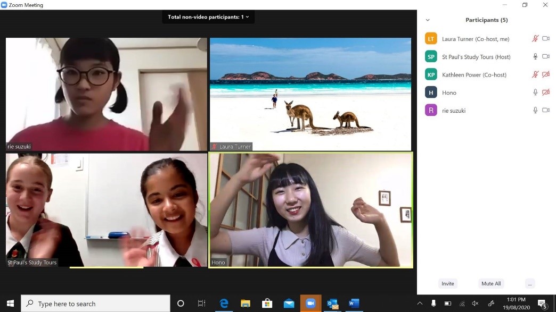
Task: Click rie suzuki's R avatar
Action: point(431,111)
